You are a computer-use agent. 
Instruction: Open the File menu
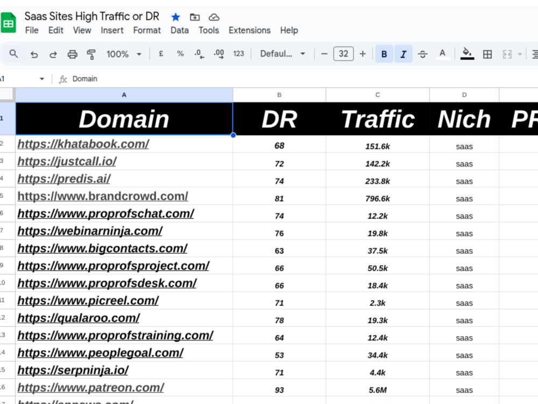(x=32, y=31)
